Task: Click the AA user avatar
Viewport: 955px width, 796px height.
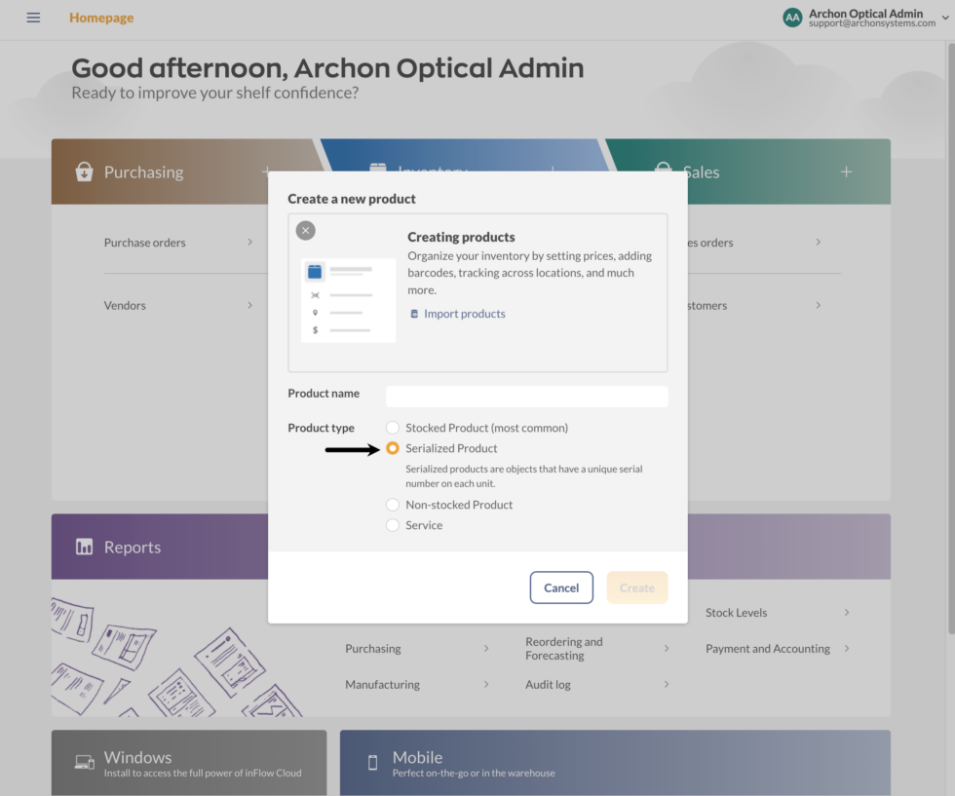Action: tap(793, 18)
